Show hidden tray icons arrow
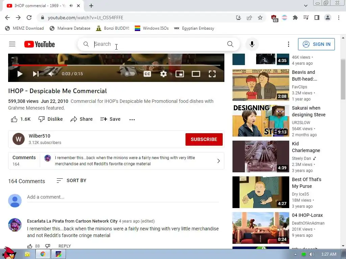346x259 pixels. pos(295,254)
